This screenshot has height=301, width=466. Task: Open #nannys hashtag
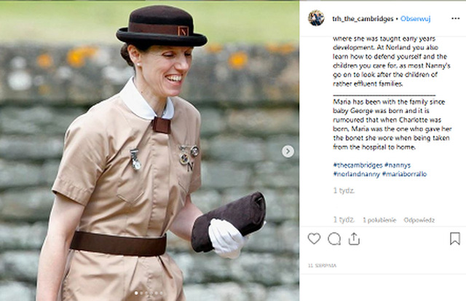(x=398, y=165)
